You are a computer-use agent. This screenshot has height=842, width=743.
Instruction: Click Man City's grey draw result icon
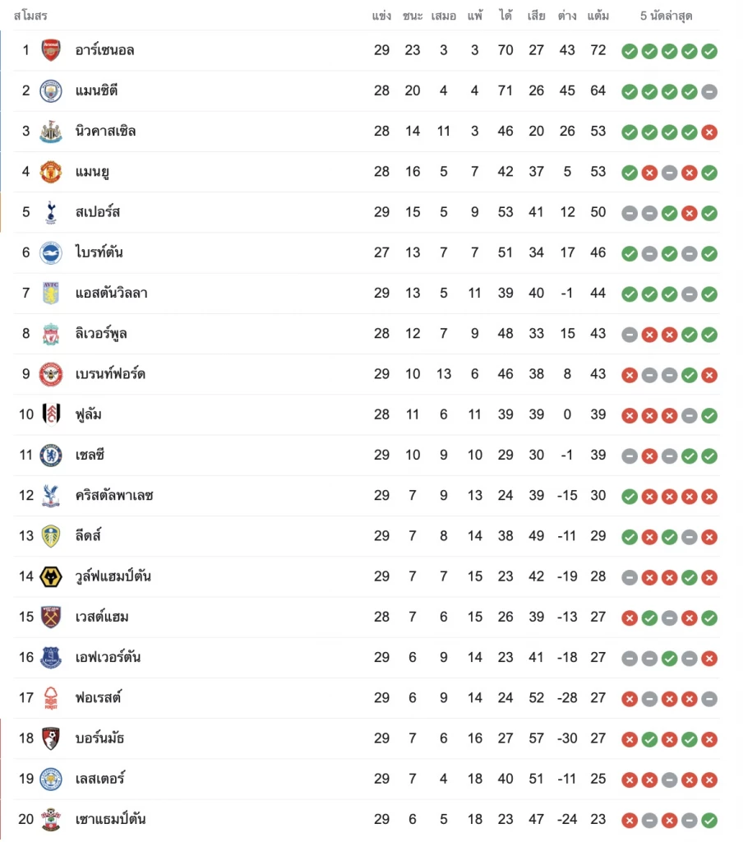(709, 92)
